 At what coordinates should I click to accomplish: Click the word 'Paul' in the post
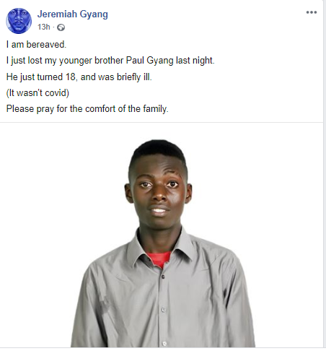(135, 60)
